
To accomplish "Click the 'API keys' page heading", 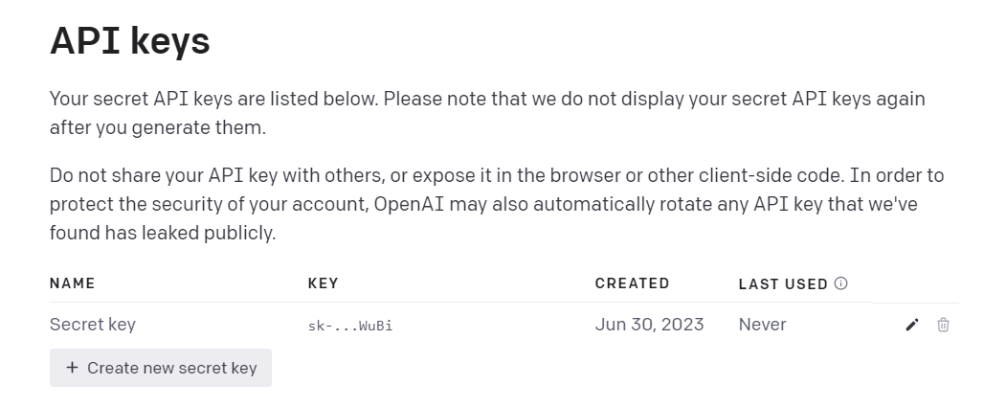I will 129,41.
